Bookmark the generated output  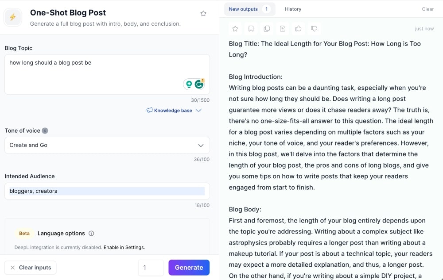point(251,28)
